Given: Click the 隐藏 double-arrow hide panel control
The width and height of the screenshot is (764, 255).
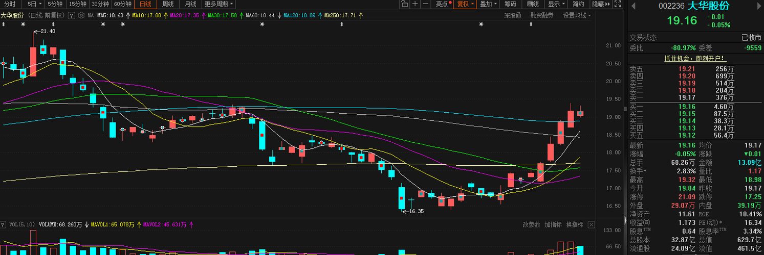Looking at the screenshot, I should point(601,4).
